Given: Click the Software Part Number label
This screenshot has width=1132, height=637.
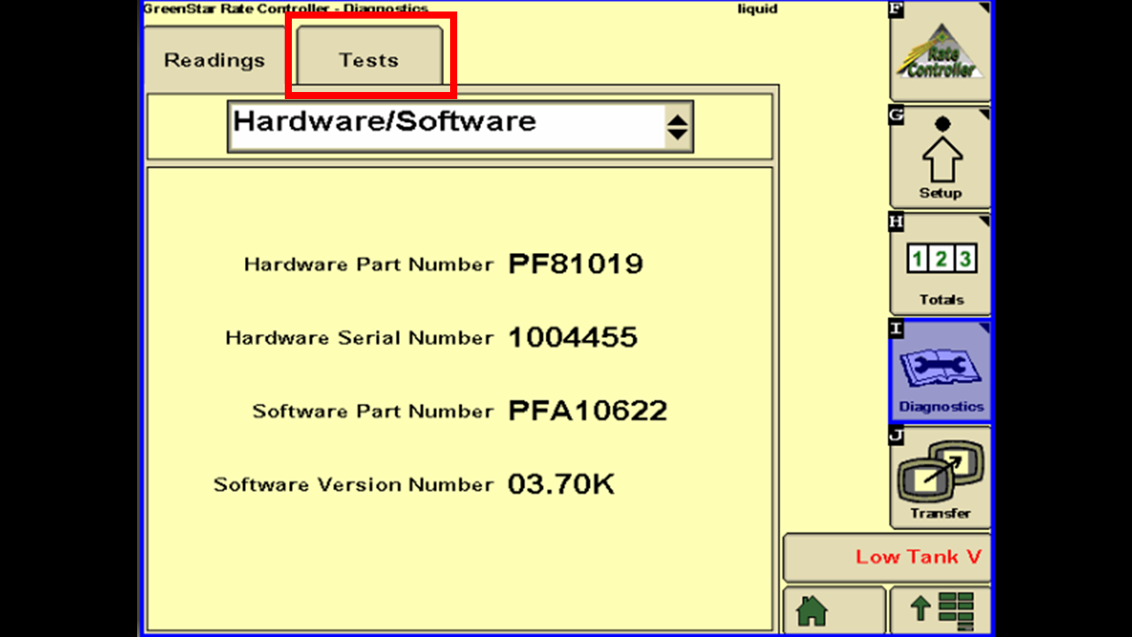Looking at the screenshot, I should (373, 411).
